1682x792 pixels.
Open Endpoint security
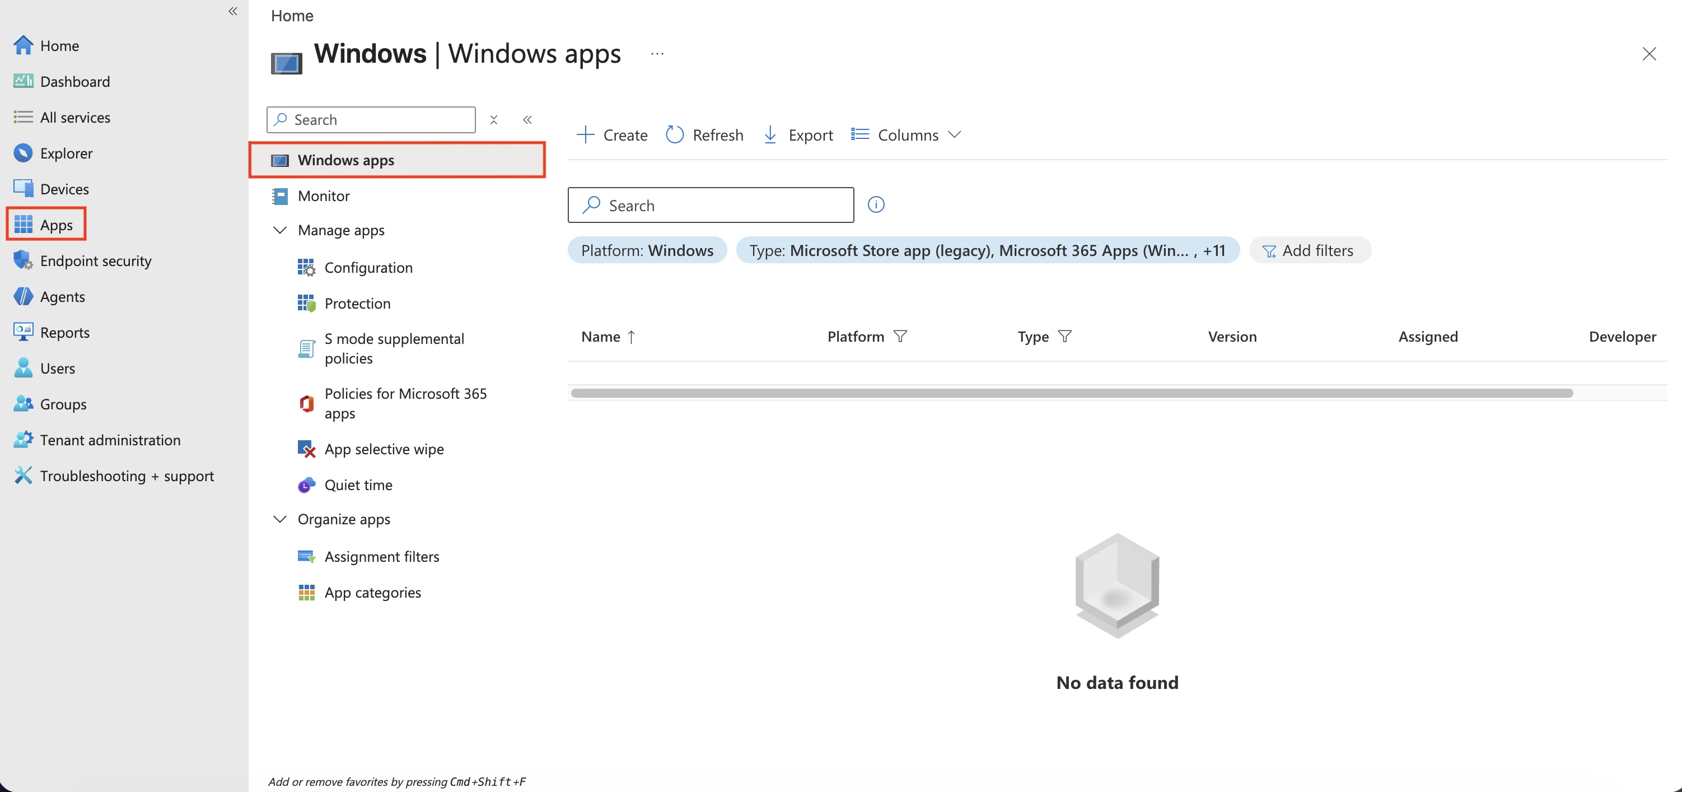tap(82, 261)
